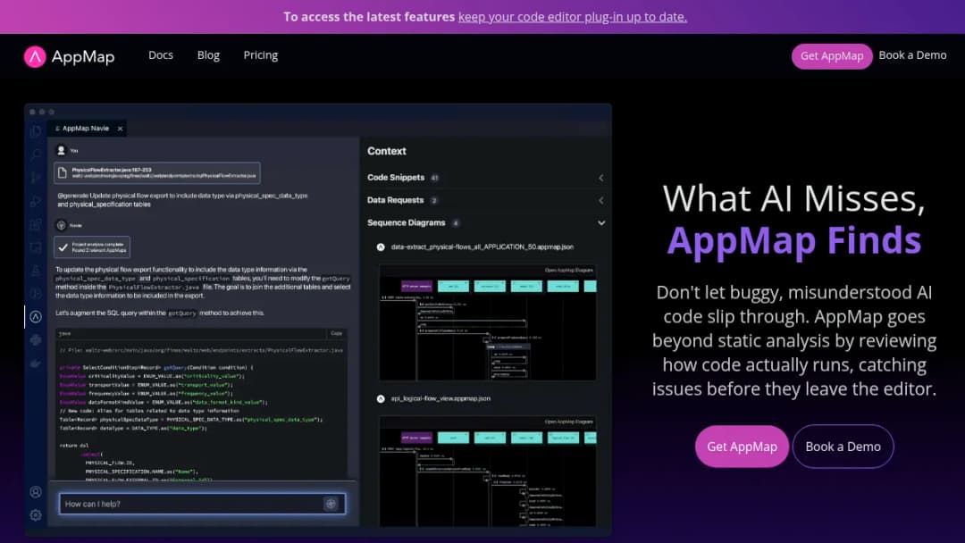Open the Manage gear icon in sidebar
This screenshot has height=543, width=965.
(36, 515)
